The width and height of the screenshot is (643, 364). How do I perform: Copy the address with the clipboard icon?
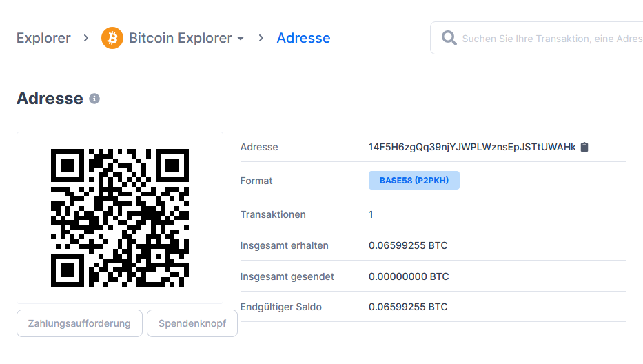pos(584,147)
